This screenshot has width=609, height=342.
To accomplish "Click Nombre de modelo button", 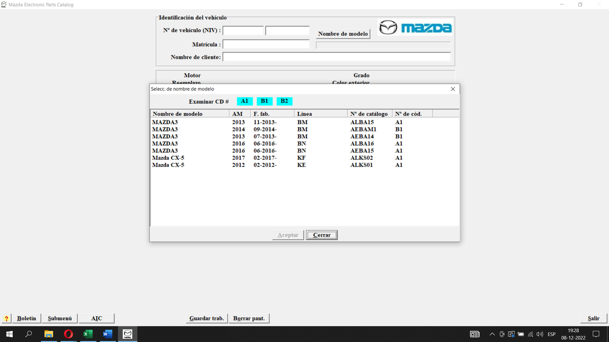I will (x=343, y=34).
